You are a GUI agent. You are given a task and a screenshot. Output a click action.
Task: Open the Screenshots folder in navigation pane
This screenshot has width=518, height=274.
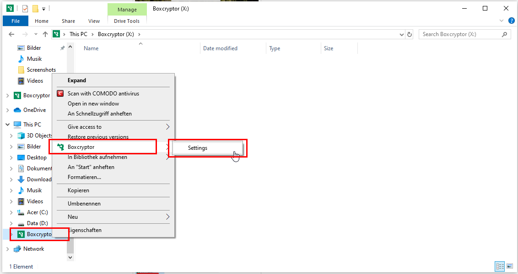pyautogui.click(x=41, y=70)
